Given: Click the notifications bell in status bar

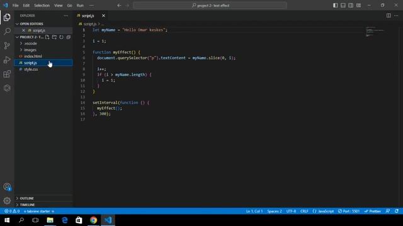Looking at the screenshot, I should (x=397, y=211).
